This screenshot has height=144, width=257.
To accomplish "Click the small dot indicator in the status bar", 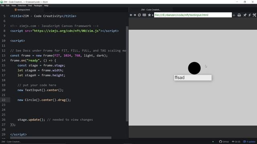I will tap(213, 142).
